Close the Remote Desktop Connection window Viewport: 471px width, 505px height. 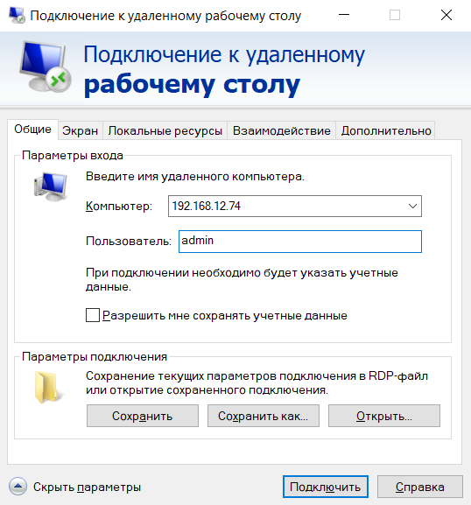click(x=446, y=15)
